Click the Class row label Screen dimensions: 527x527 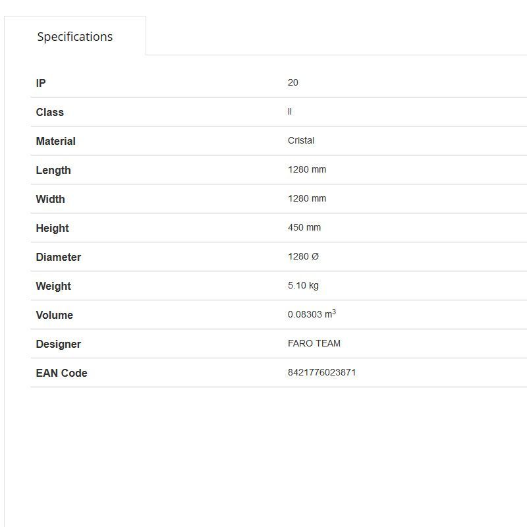coord(50,112)
